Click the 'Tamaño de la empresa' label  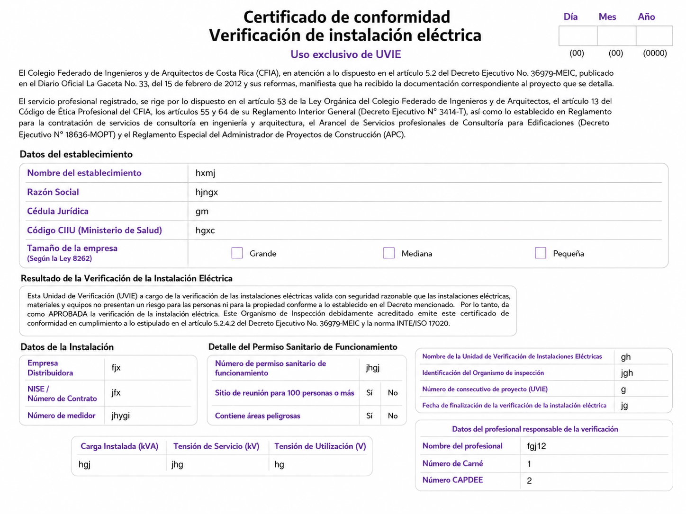click(x=72, y=248)
